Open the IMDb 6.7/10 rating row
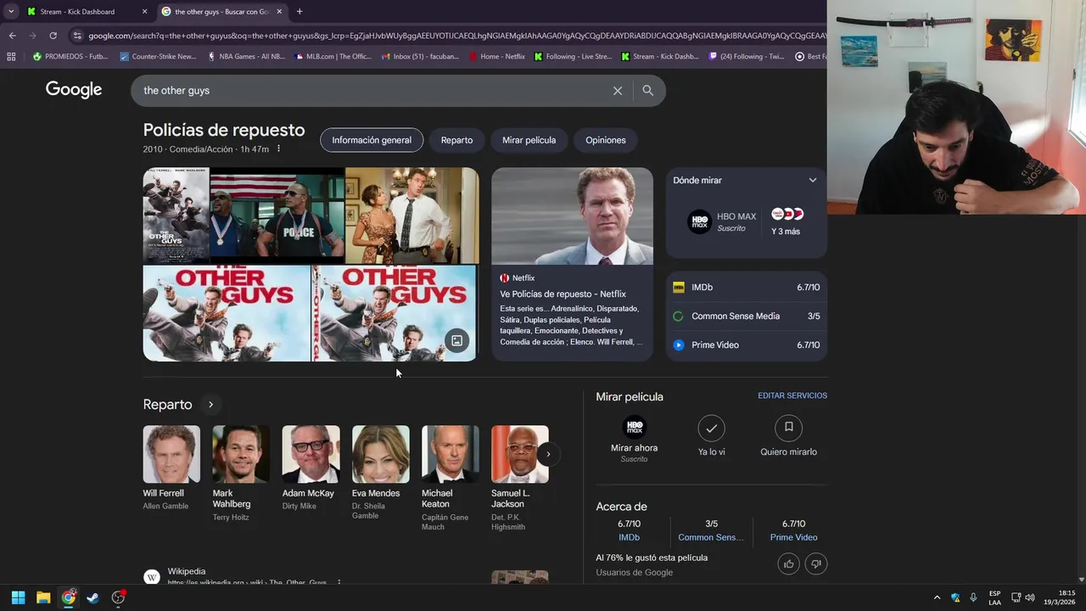Image resolution: width=1086 pixels, height=611 pixels. tap(746, 288)
